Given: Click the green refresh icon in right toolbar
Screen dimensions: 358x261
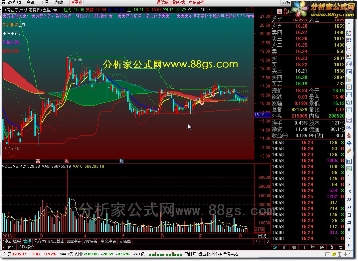Looking at the screenshot, I should pyautogui.click(x=349, y=169).
